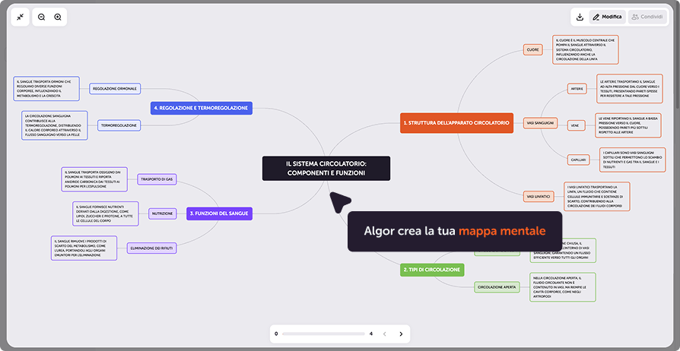Click the description box about i capillari
Image resolution: width=680 pixels, height=351 pixels.
[x=632, y=160]
